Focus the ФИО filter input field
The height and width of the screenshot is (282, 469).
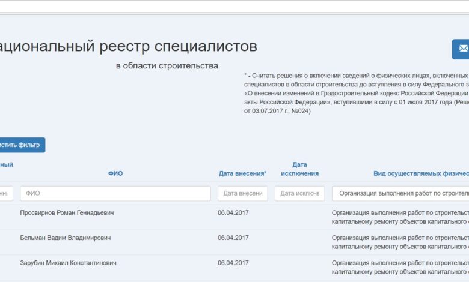(115, 194)
